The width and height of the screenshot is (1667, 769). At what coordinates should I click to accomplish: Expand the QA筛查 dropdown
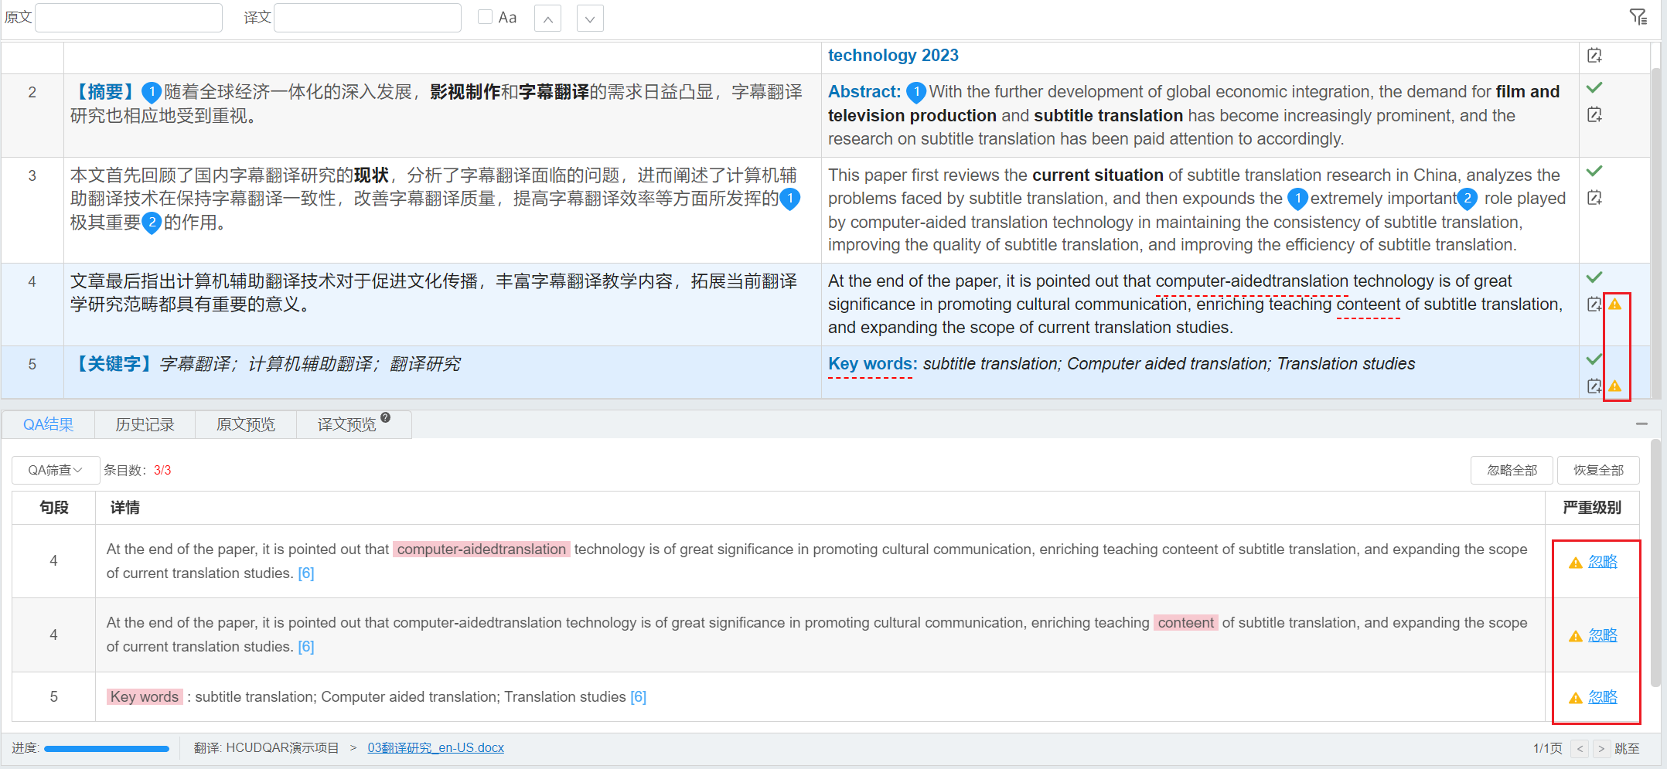click(x=55, y=470)
